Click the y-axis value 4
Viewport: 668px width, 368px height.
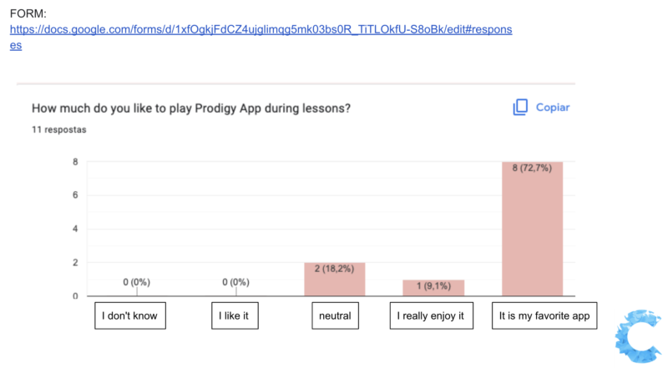pyautogui.click(x=76, y=229)
